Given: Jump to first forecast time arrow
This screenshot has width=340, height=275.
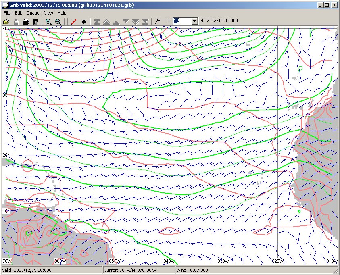Looking at the screenshot, I should tap(97, 21).
